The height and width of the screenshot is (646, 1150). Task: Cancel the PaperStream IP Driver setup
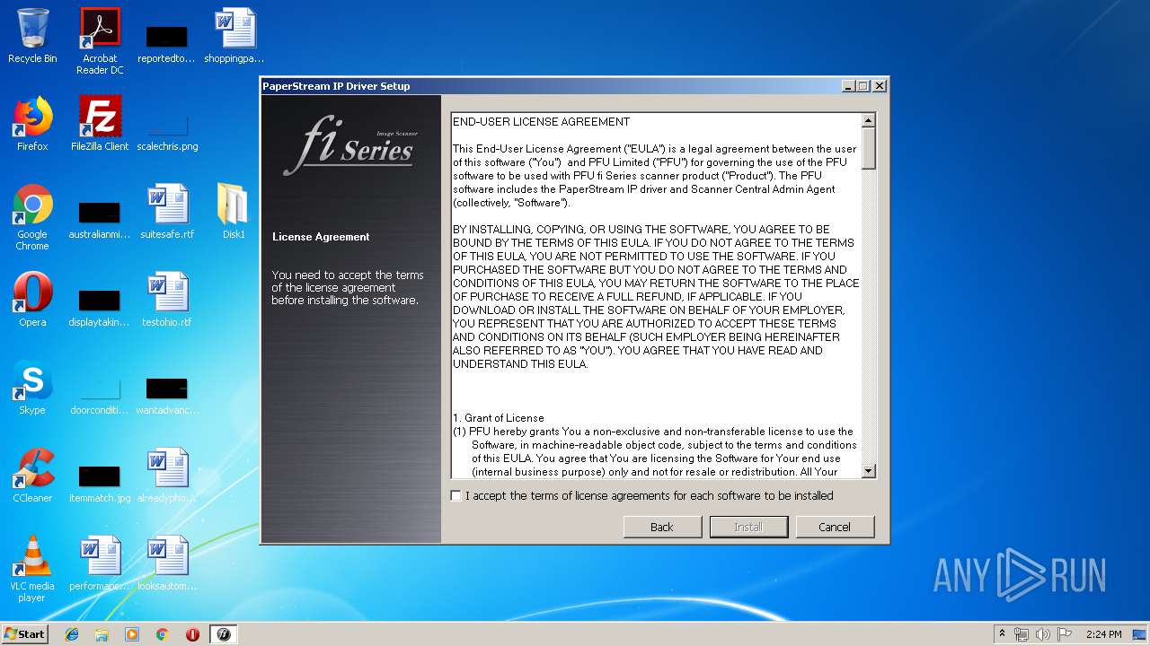[x=834, y=527]
